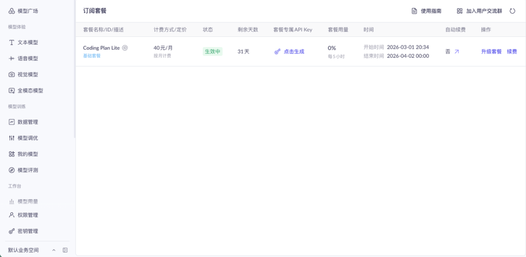
Task: Navigate to 数据管理
Action: pos(27,122)
